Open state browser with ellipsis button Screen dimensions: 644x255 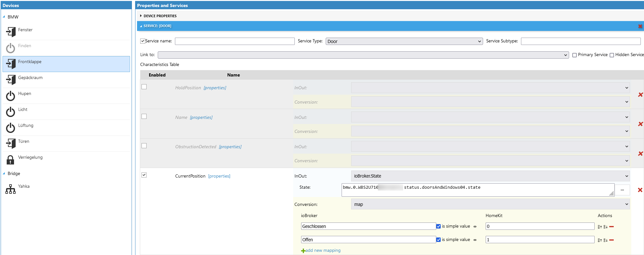[622, 190]
